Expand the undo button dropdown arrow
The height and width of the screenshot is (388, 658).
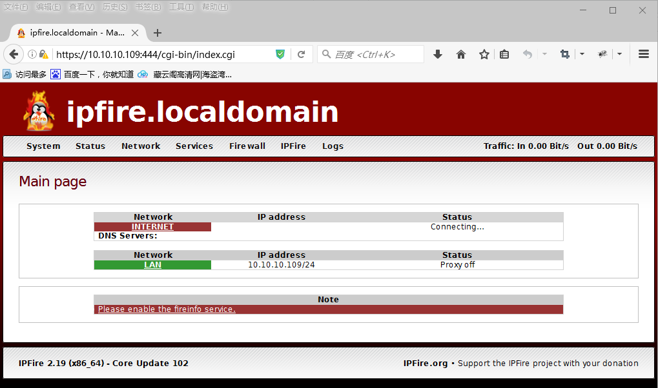coord(545,54)
